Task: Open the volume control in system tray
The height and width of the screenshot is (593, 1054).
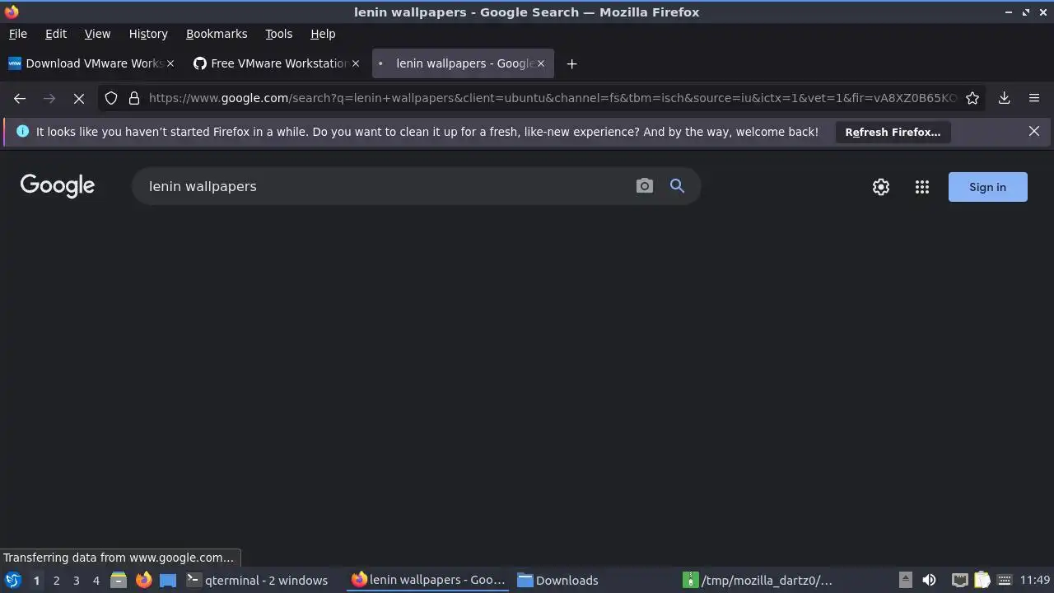Action: tap(929, 580)
